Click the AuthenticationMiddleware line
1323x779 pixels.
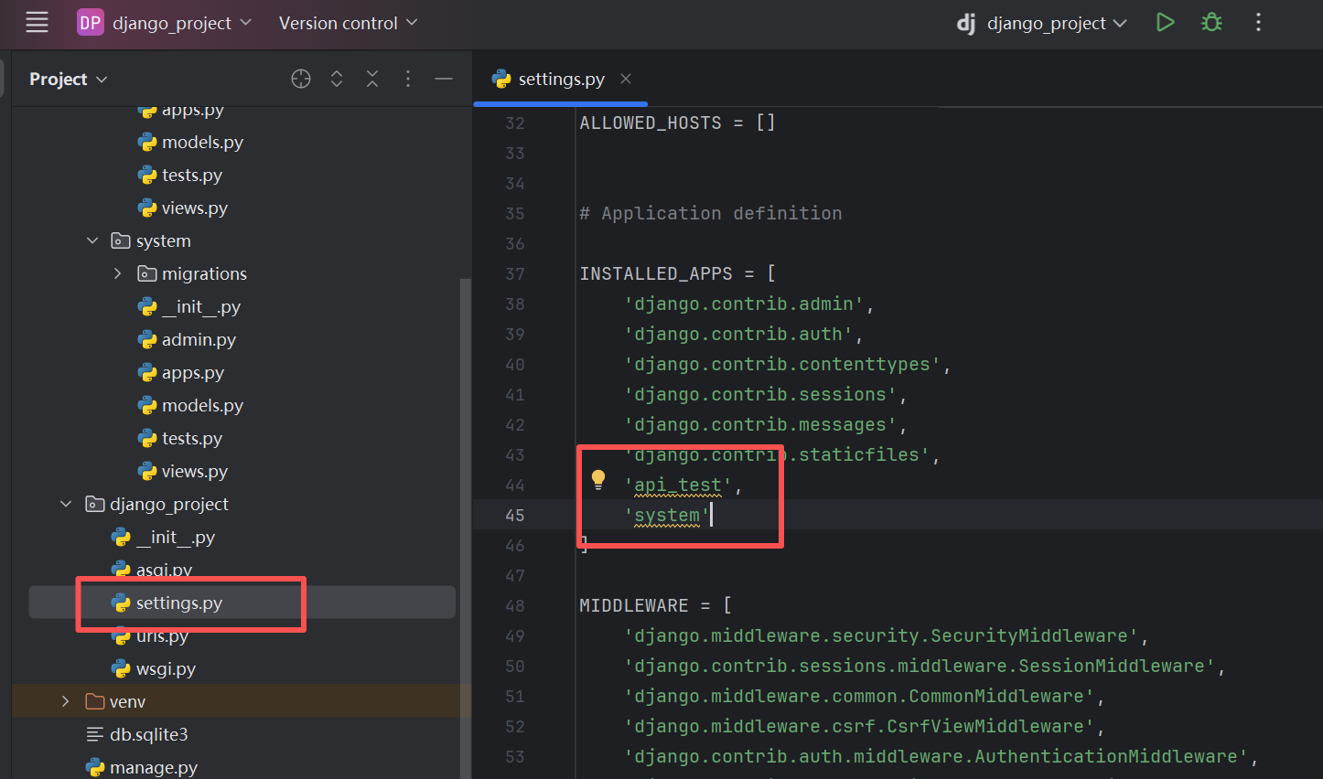tap(941, 756)
